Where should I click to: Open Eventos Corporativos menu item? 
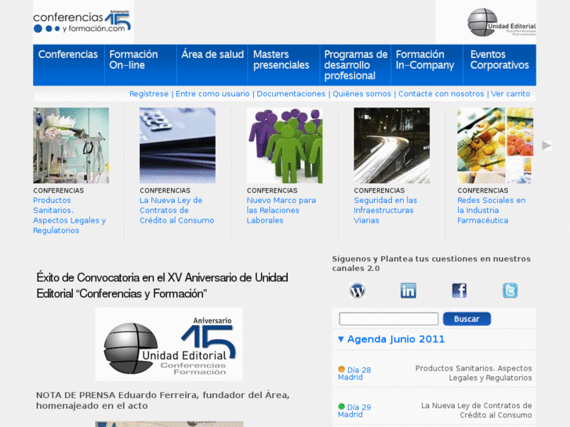pyautogui.click(x=499, y=60)
